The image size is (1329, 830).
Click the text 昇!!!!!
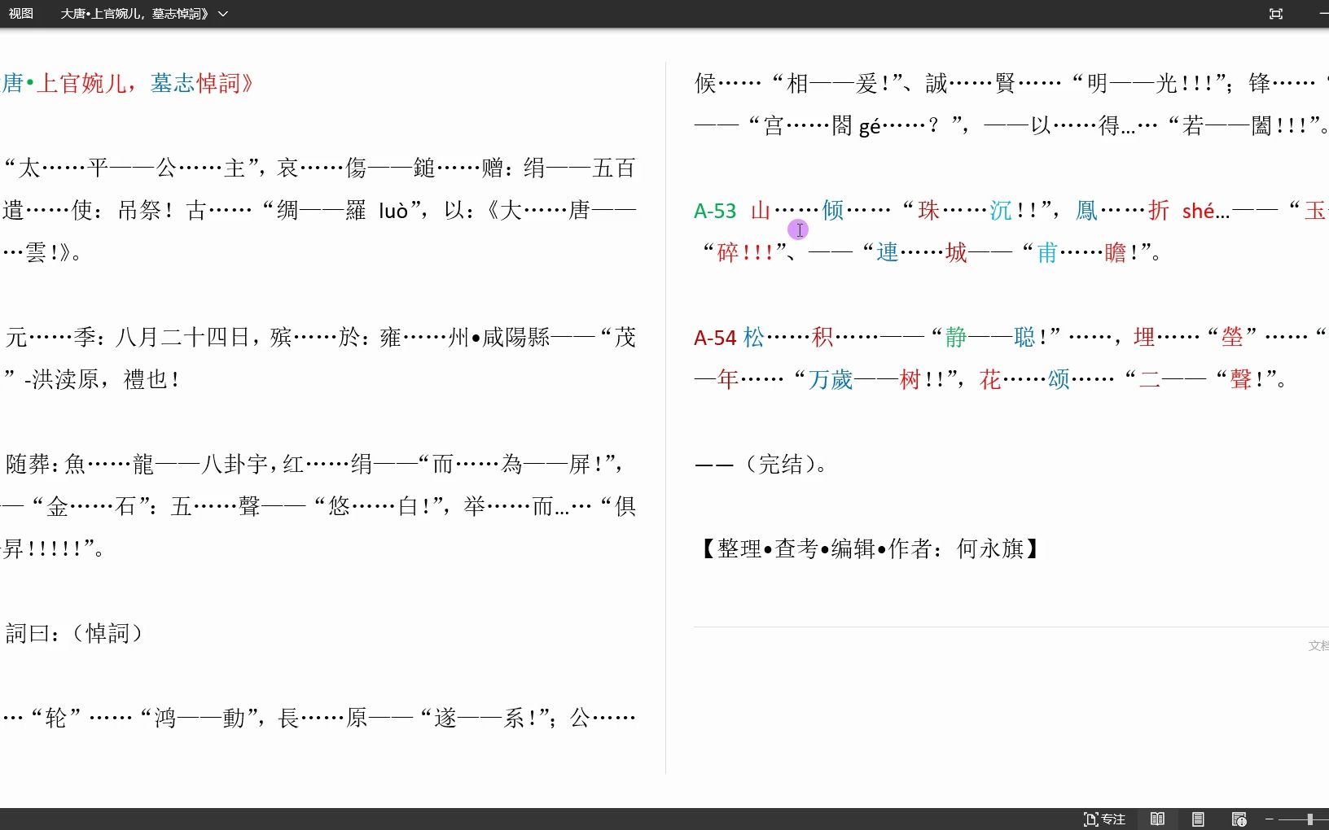pos(42,549)
